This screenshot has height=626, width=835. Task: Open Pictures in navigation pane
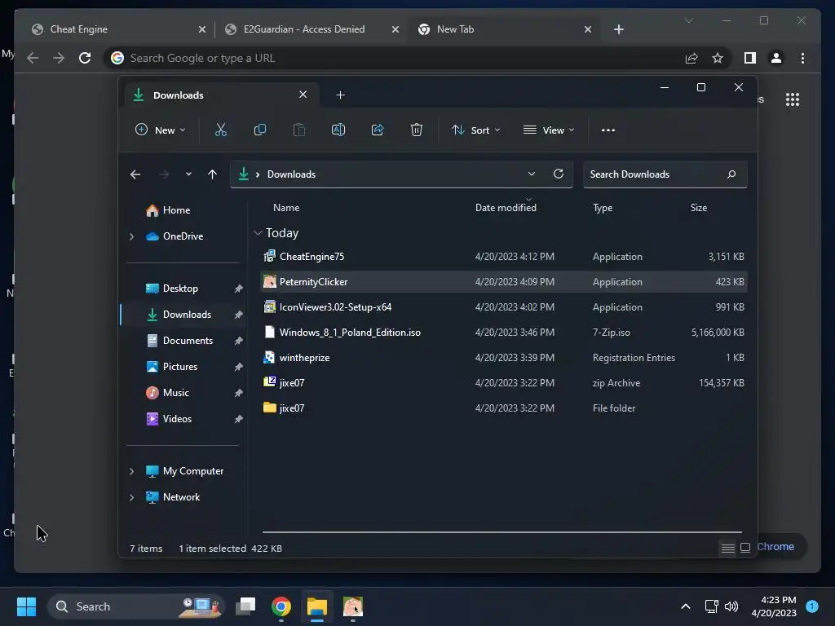click(x=180, y=367)
